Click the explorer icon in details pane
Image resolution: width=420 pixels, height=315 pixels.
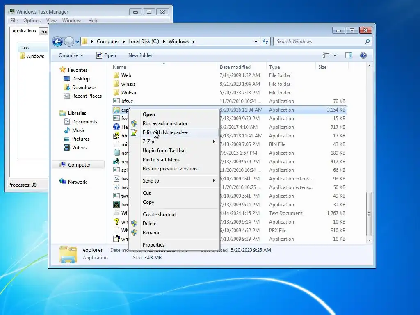68,254
